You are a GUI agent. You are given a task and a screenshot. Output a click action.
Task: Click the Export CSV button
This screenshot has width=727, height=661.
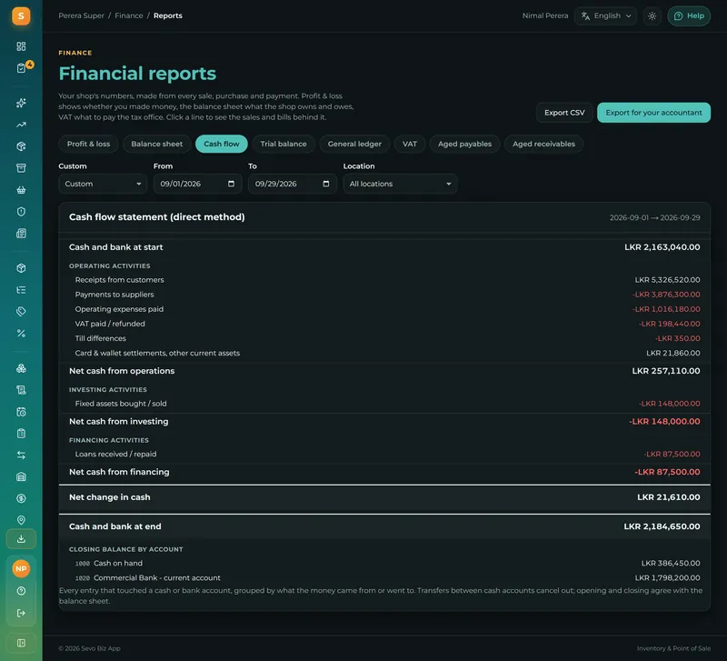564,113
